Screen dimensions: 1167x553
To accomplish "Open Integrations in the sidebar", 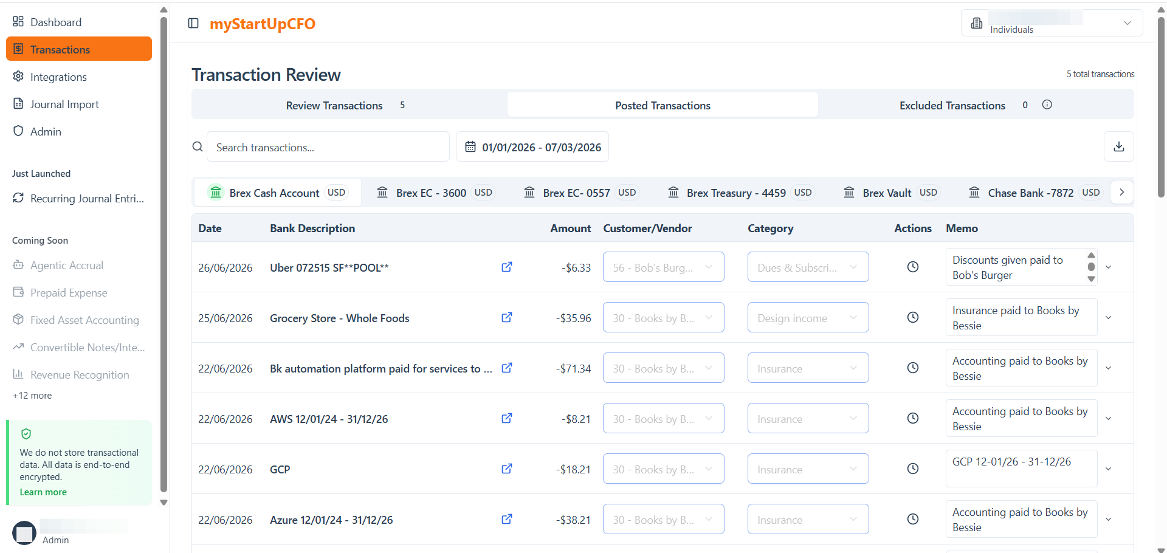I will [79, 77].
